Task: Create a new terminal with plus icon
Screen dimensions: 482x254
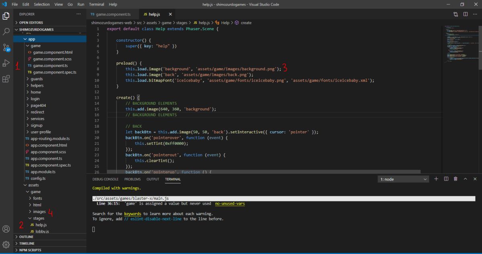Action: tap(436, 179)
